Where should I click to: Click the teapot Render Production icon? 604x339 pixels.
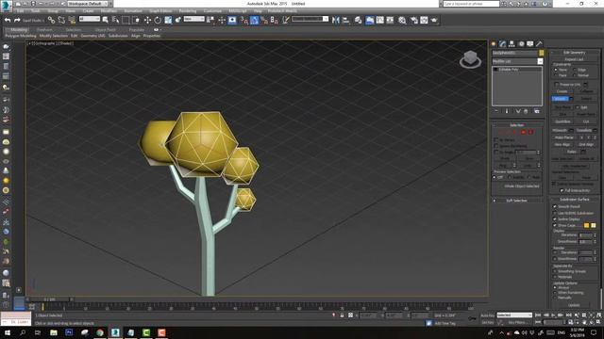click(434, 20)
